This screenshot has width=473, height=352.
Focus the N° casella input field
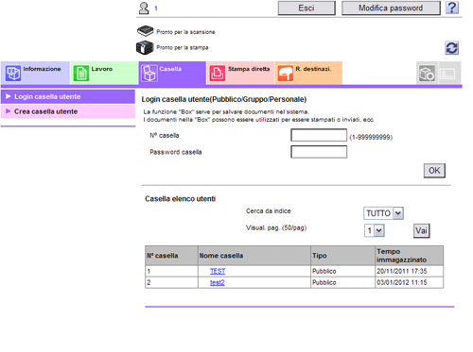(319, 135)
